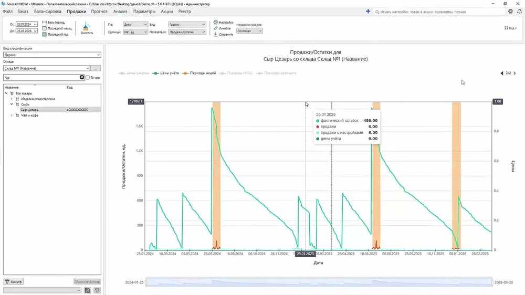Viewport: 525px width, 295px height.
Task: Open the Анализ menu
Action: click(120, 12)
